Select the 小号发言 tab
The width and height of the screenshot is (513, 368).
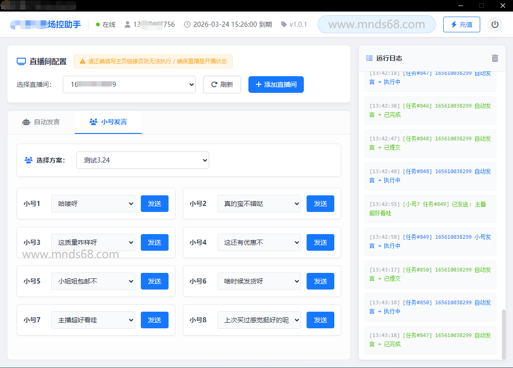(108, 122)
